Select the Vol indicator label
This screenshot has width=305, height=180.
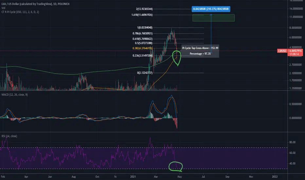tap(3, 8)
